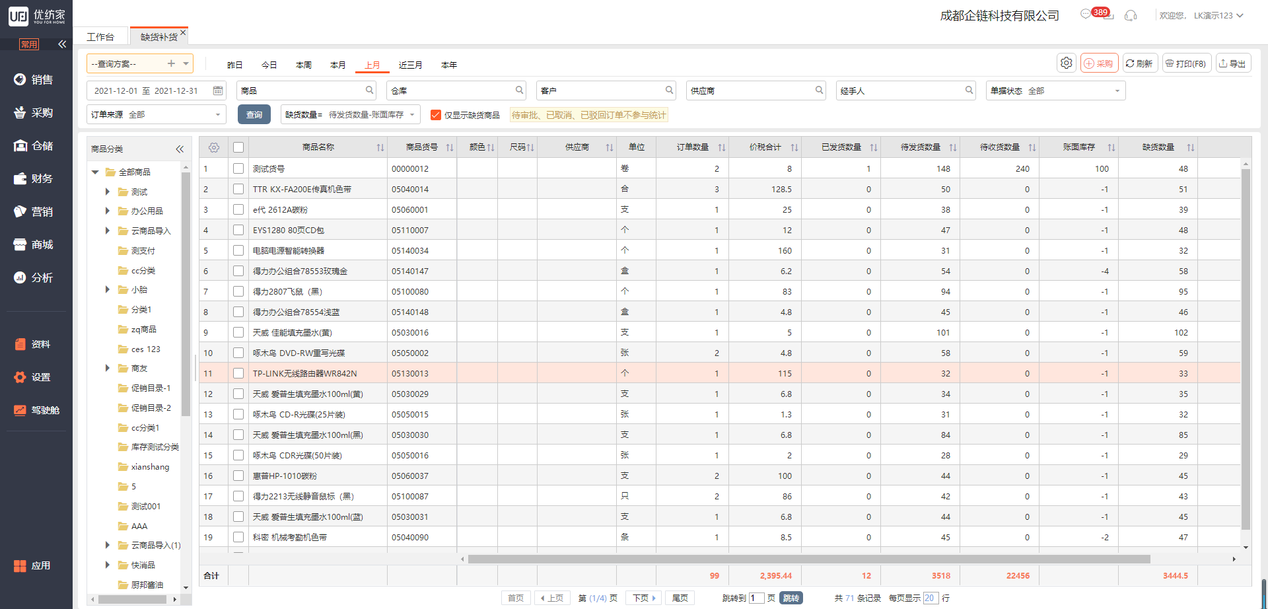Click the message notification icon with 389 badge
The width and height of the screenshot is (1268, 609).
(1086, 15)
